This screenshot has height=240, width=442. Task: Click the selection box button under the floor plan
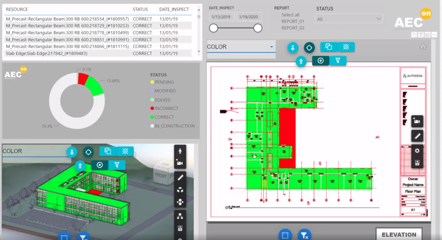tap(285, 235)
